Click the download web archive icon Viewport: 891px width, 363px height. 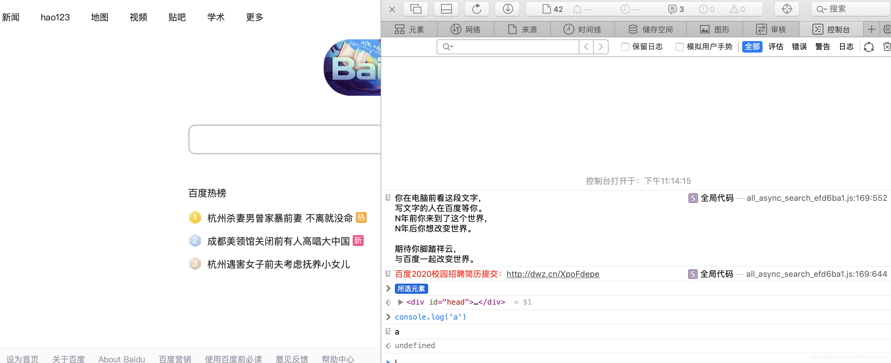coord(507,9)
